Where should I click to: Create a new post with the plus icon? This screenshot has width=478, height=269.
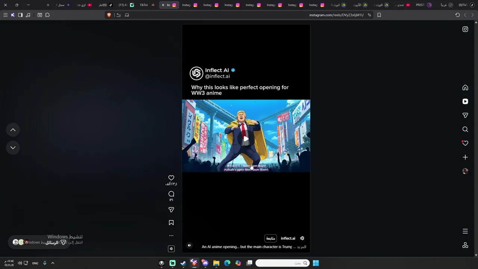465,157
